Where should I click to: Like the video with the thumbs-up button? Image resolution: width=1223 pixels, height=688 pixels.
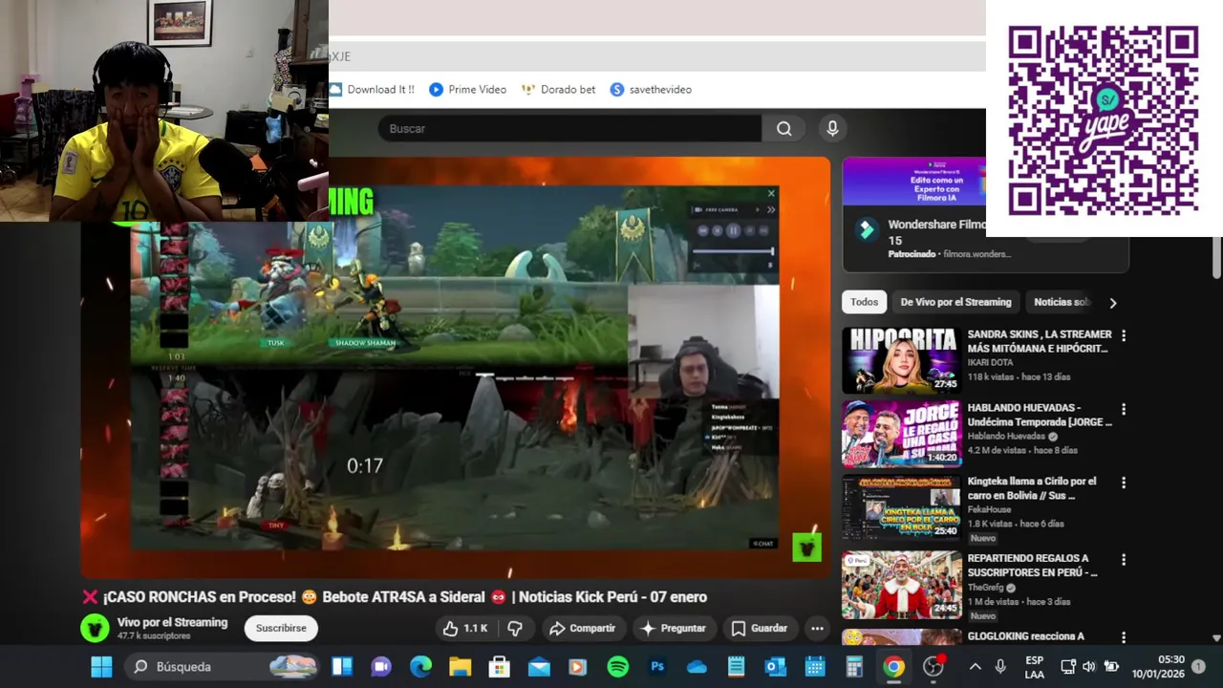[x=465, y=628]
